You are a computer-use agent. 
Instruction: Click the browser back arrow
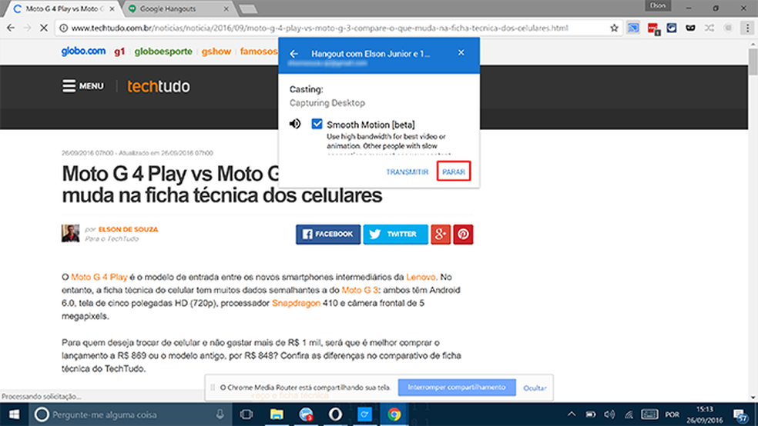click(11, 28)
